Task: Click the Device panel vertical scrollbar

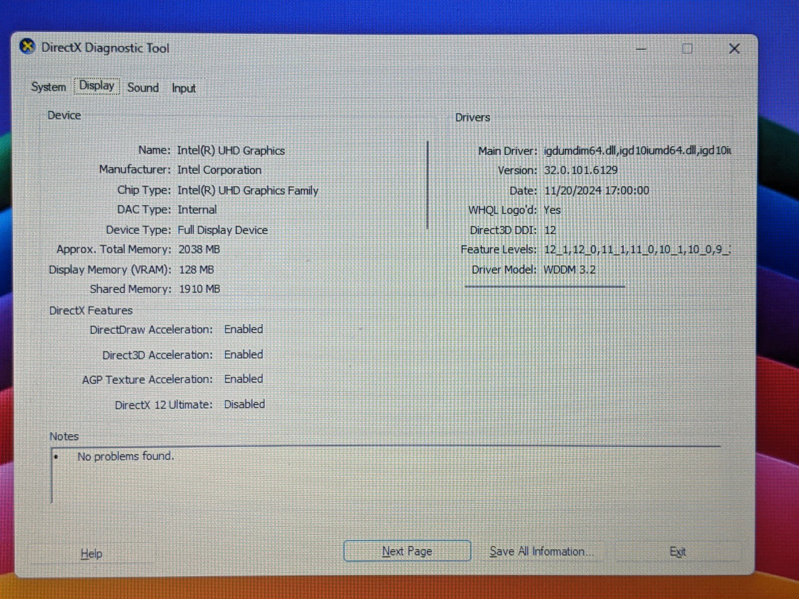Action: [x=428, y=185]
